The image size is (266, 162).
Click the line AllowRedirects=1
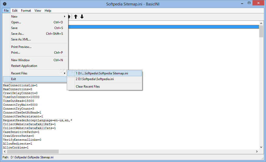(17, 144)
